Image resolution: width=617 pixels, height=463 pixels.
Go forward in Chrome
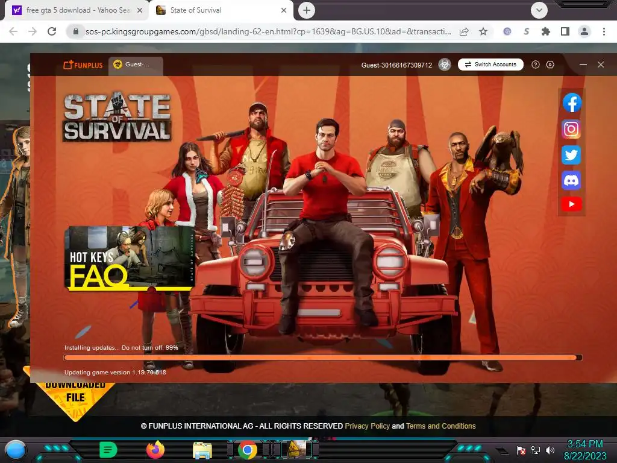tap(33, 31)
